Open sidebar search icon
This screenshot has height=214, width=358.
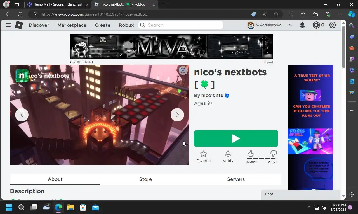coord(352,26)
